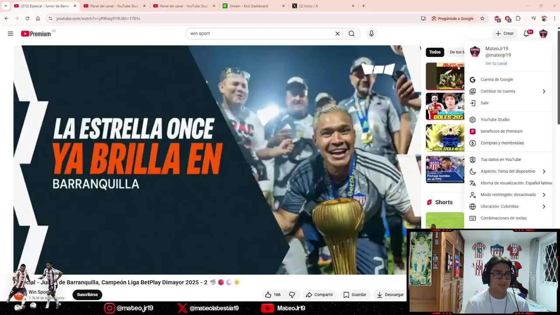This screenshot has width=560, height=315.
Task: Run the search with the magnifier button
Action: pyautogui.click(x=352, y=34)
